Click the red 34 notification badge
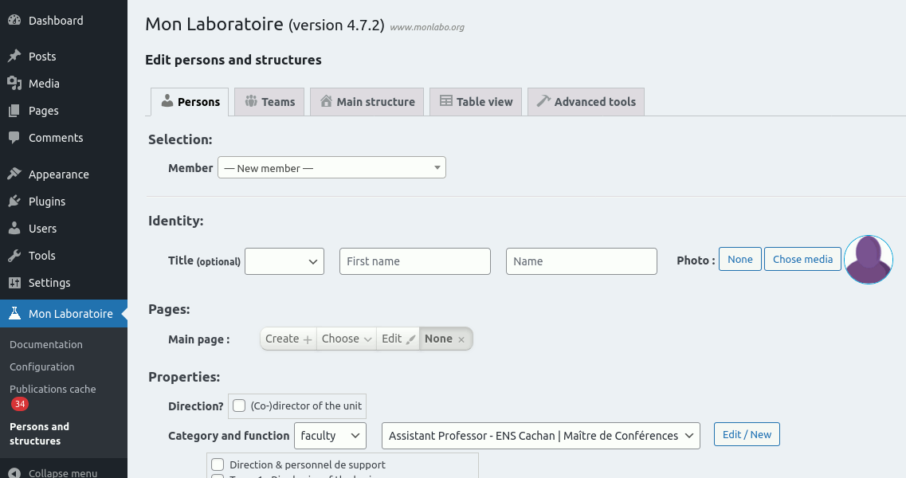Viewport: 906px width, 478px height. (20, 404)
